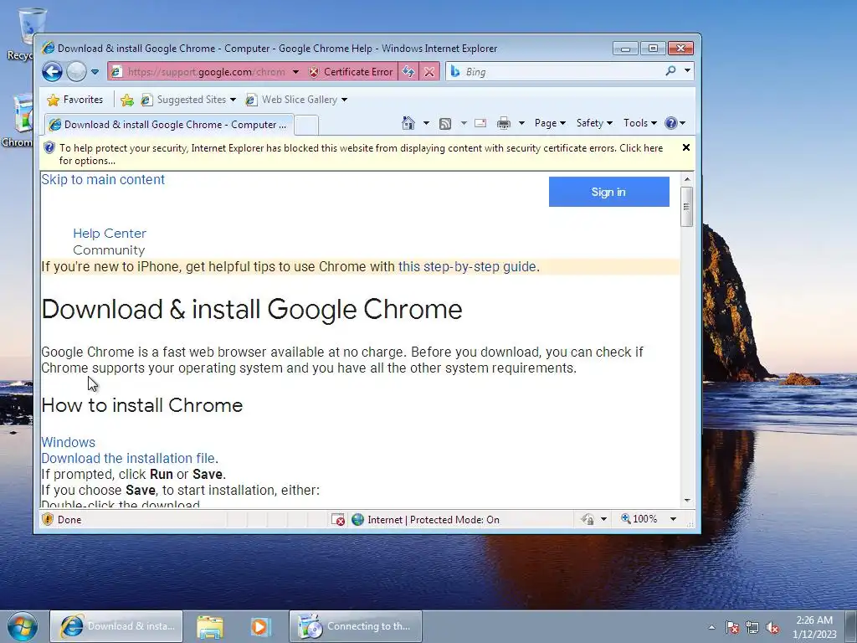This screenshot has height=643, width=857.
Task: Click the security information bar message
Action: click(x=361, y=154)
